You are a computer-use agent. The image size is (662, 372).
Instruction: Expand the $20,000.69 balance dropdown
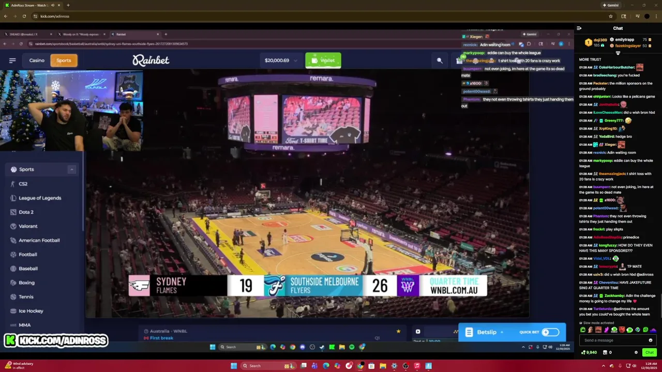coord(295,60)
